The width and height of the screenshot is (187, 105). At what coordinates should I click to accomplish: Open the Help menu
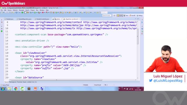click(x=47, y=10)
